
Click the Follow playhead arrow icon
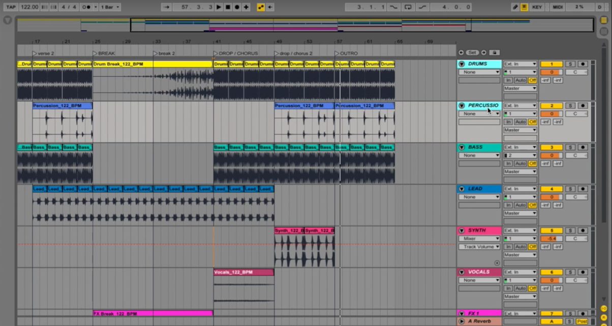(167, 7)
